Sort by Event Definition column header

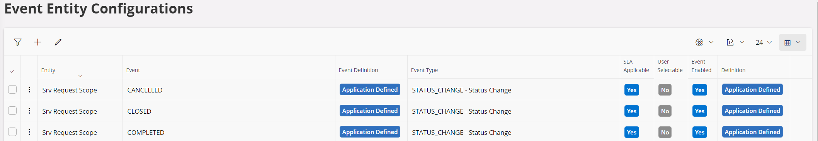pyautogui.click(x=358, y=70)
